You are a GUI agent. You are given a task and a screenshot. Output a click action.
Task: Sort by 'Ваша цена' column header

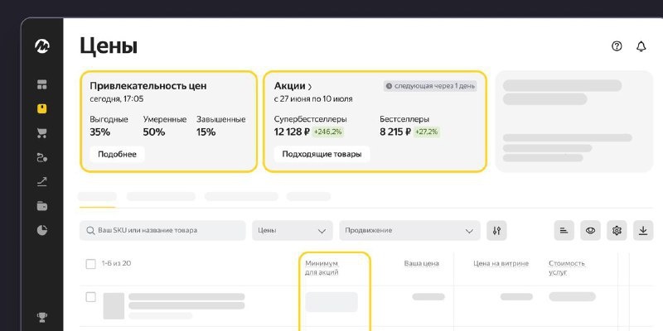(421, 263)
